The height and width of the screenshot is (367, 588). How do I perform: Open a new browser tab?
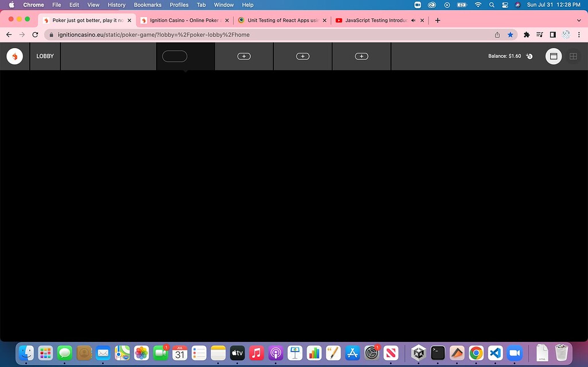pyautogui.click(x=438, y=20)
